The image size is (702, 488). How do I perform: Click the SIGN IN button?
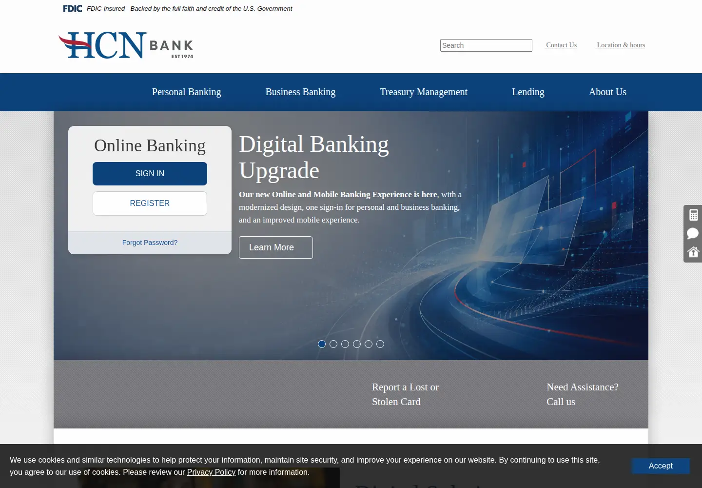pos(150,174)
